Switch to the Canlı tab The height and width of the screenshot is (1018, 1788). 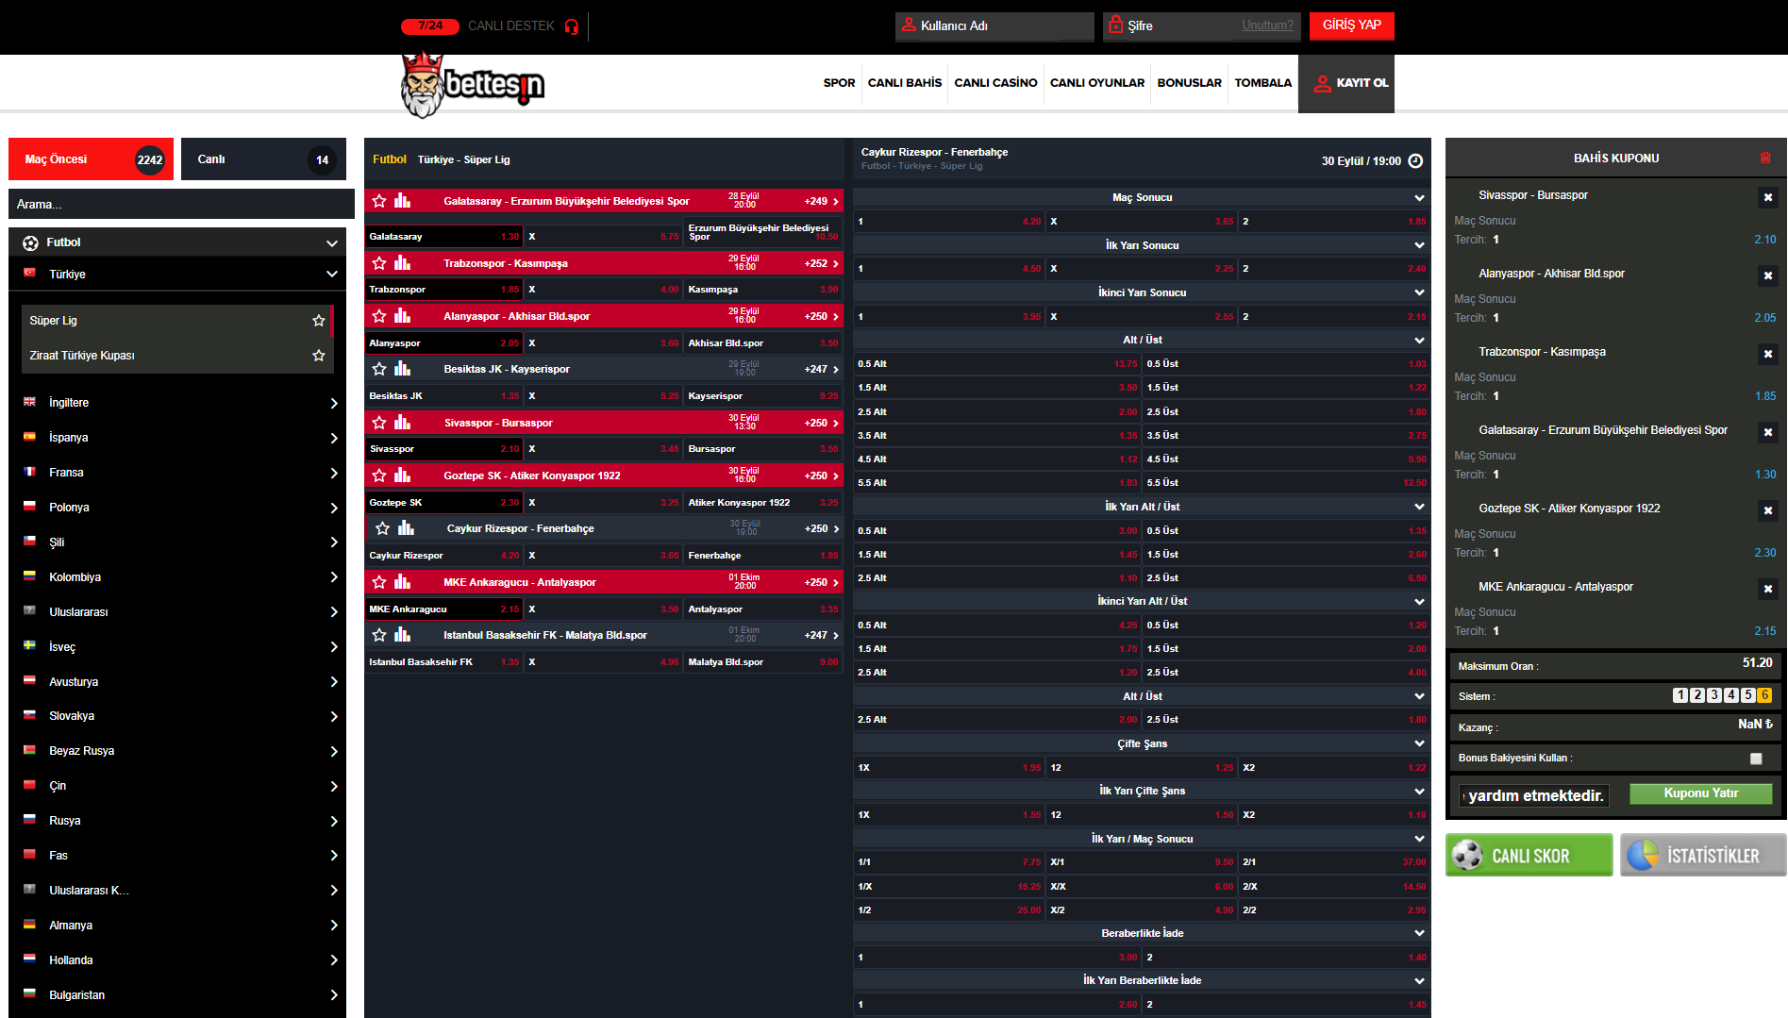coord(263,159)
